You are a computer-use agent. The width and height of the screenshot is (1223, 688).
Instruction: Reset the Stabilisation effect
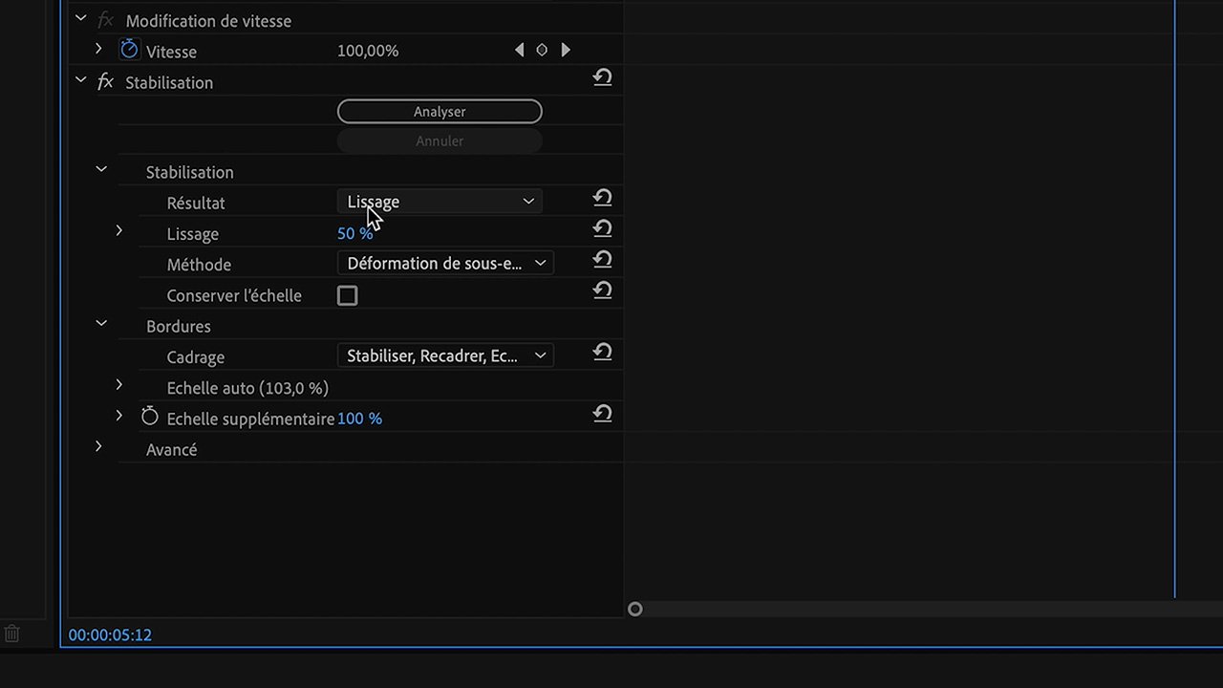coord(602,78)
